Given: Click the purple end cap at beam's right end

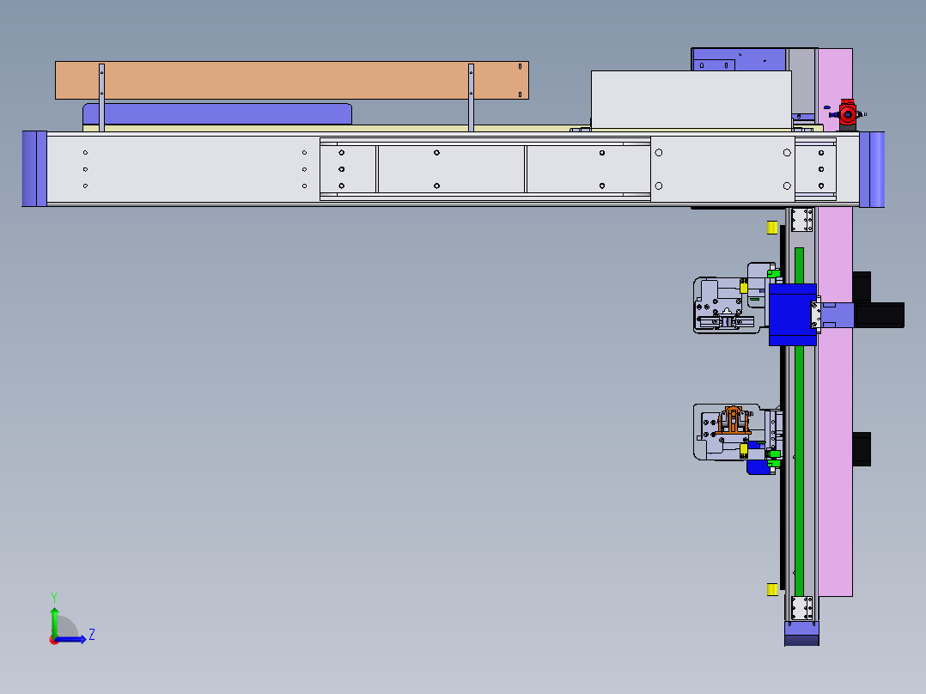Looking at the screenshot, I should click(x=872, y=169).
